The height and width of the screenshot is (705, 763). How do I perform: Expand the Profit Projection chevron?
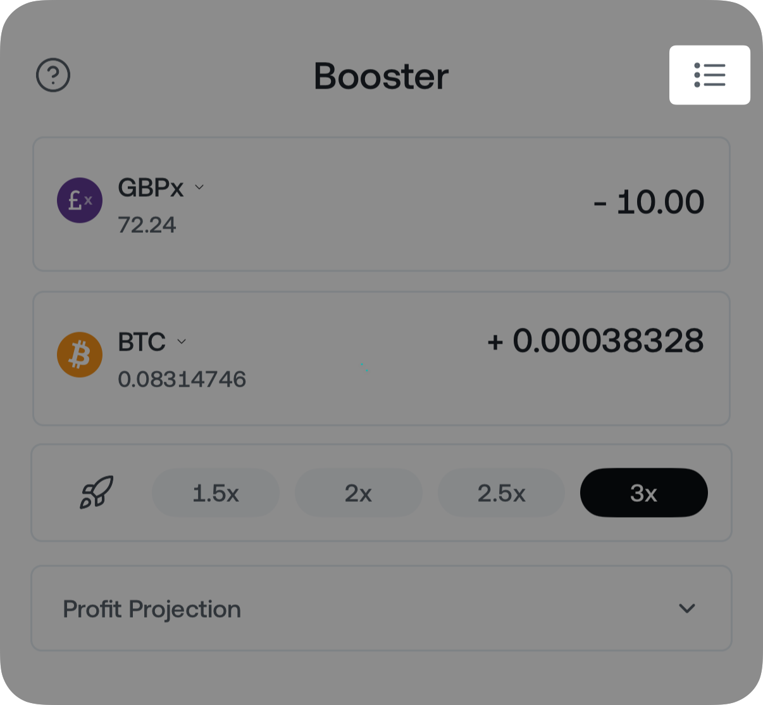686,609
